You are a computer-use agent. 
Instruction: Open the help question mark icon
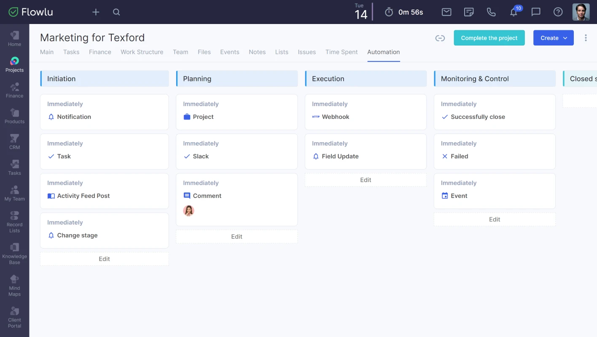(558, 12)
